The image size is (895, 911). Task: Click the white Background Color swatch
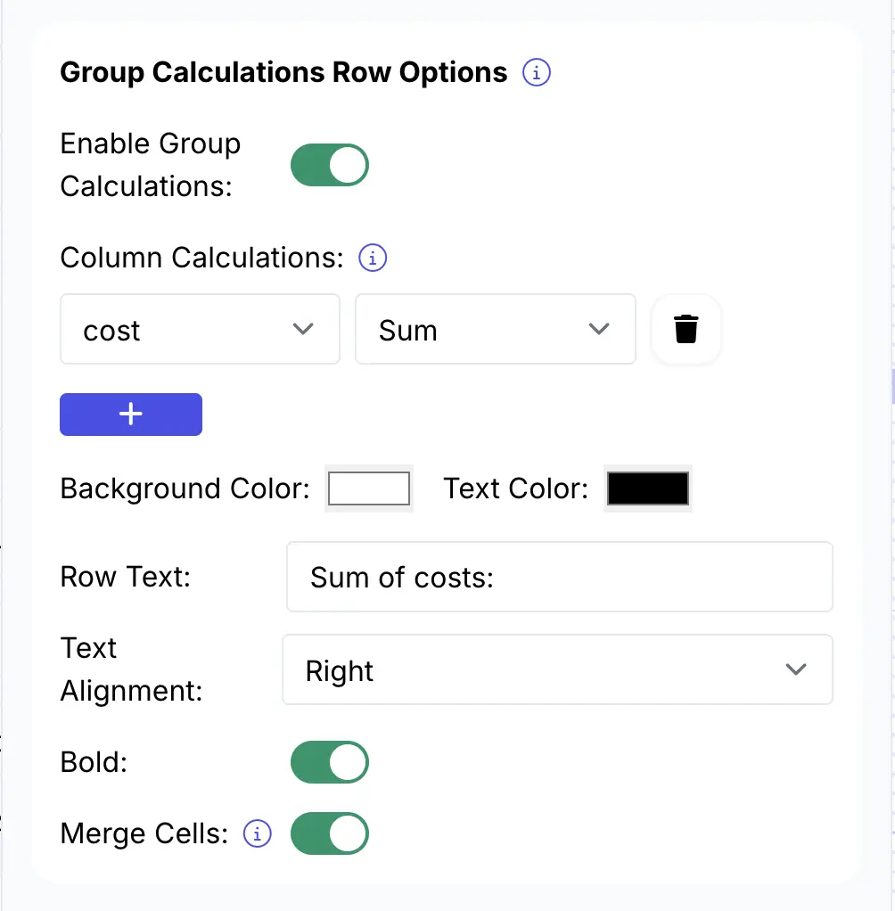coord(368,488)
